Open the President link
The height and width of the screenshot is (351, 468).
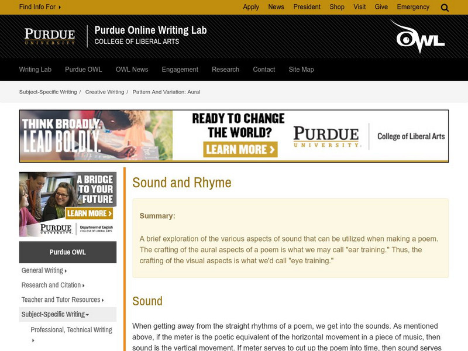click(x=307, y=7)
